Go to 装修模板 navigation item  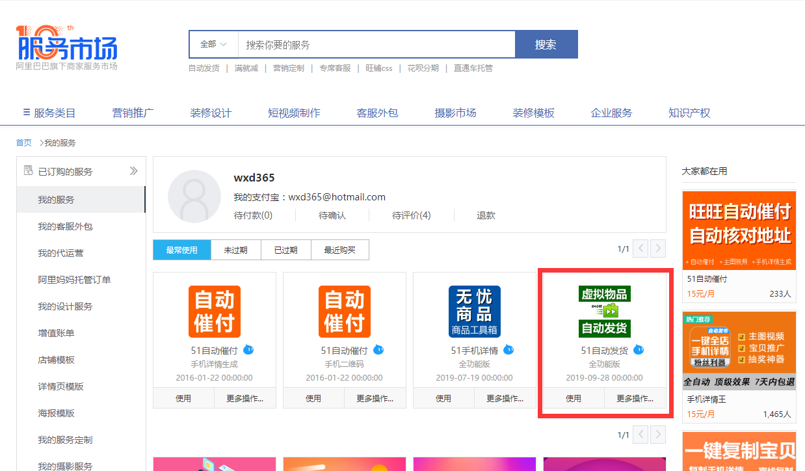coord(534,113)
